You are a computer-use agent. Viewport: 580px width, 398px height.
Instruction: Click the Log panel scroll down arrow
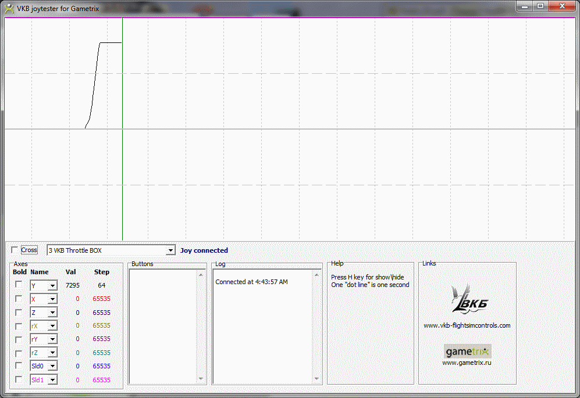coord(316,378)
